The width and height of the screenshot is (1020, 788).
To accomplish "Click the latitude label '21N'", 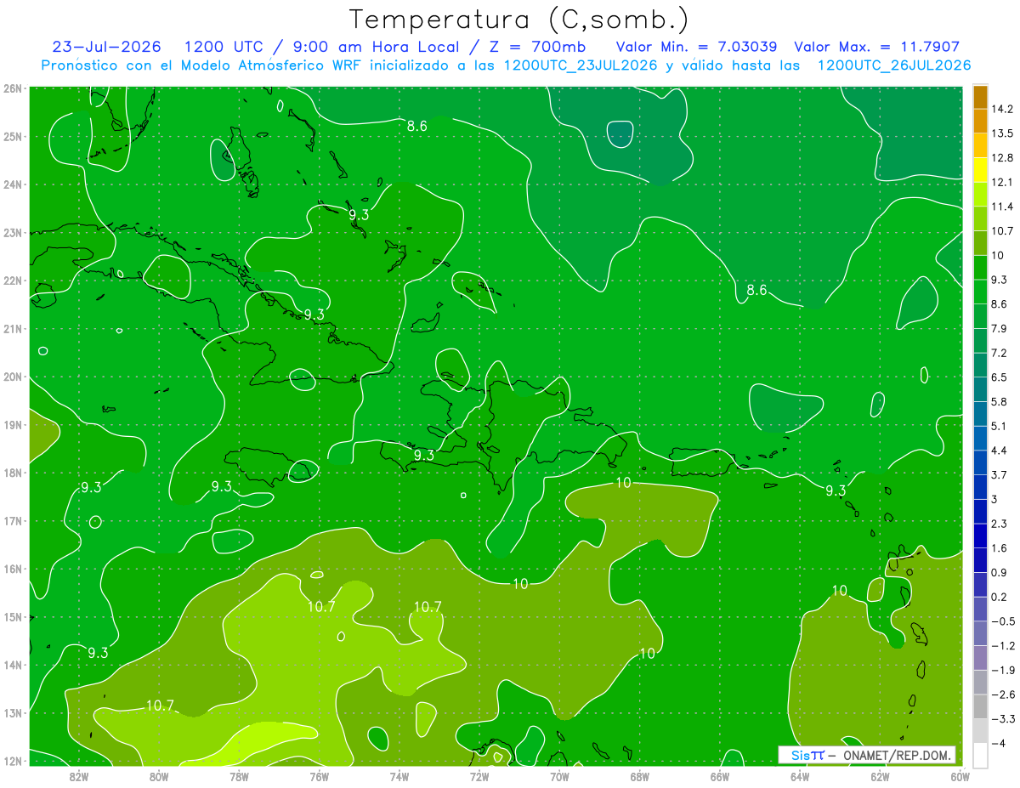I will click(13, 328).
